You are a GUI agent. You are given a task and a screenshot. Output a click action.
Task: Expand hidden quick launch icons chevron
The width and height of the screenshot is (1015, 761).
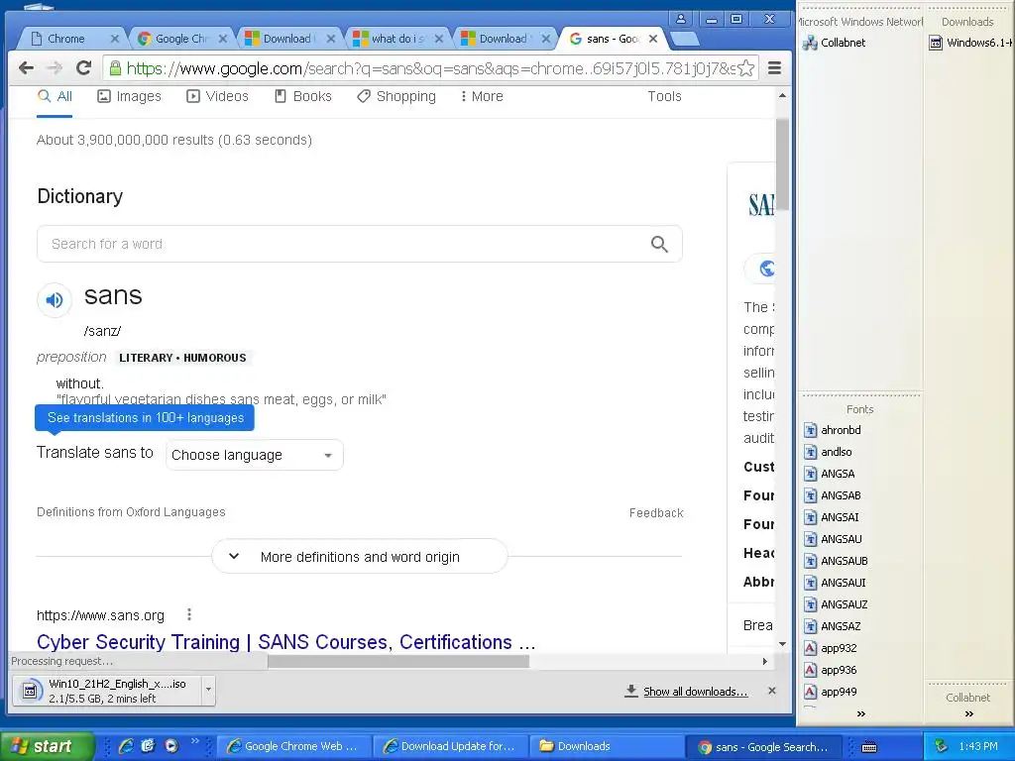(x=195, y=740)
